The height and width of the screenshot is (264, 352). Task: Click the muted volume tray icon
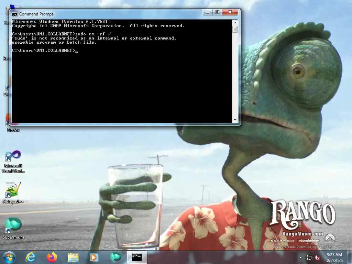pyautogui.click(x=317, y=258)
